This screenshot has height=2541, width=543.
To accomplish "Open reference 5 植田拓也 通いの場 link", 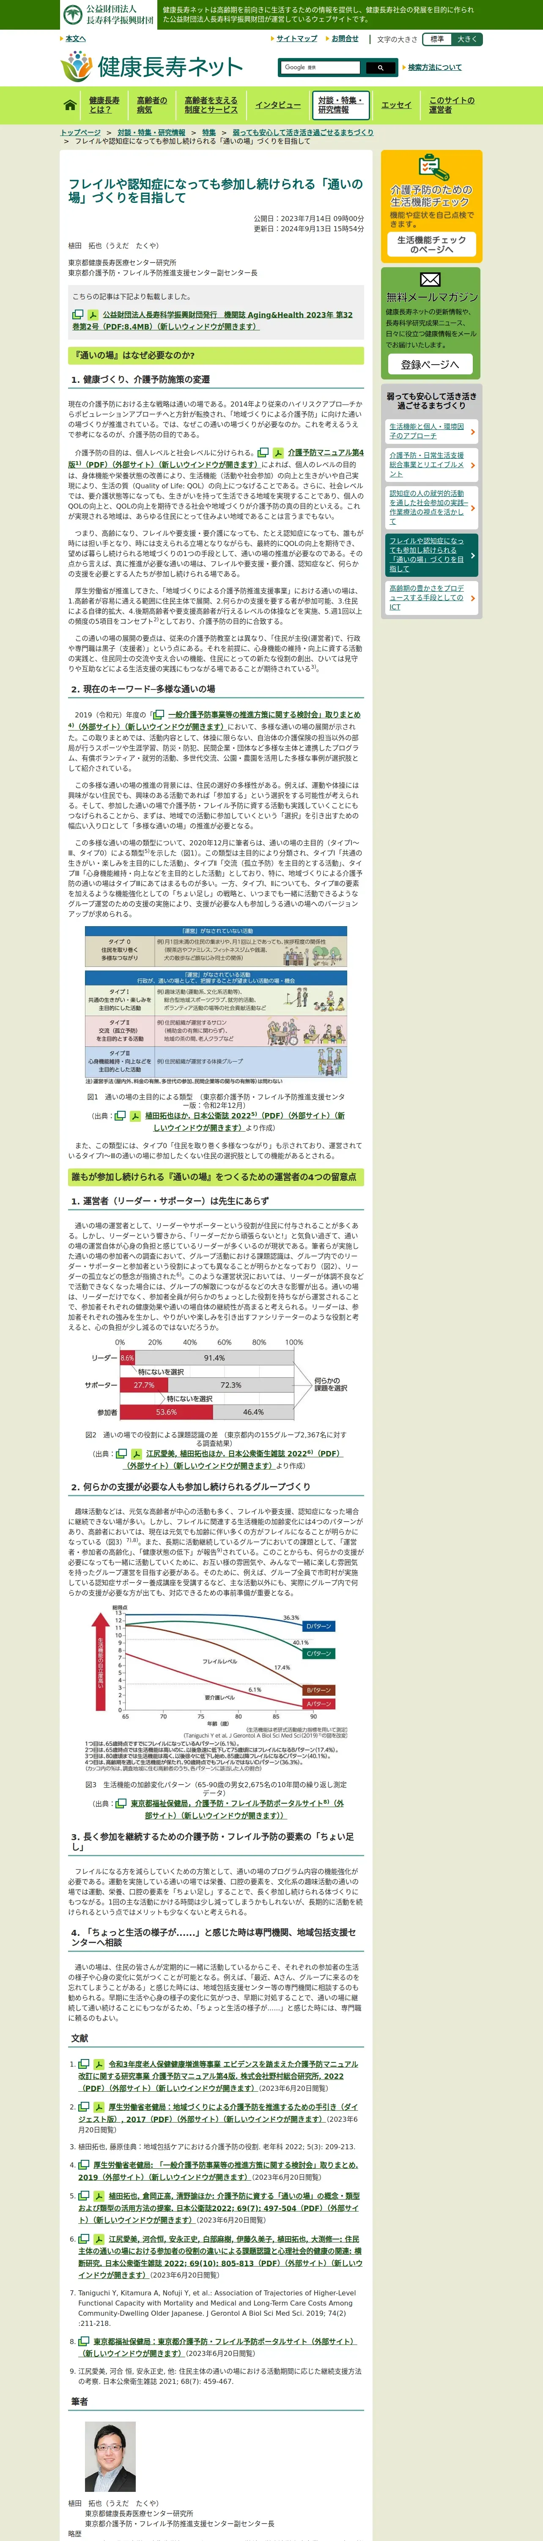I will coord(219,2208).
